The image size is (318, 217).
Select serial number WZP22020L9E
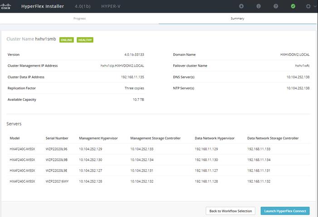[56, 170]
